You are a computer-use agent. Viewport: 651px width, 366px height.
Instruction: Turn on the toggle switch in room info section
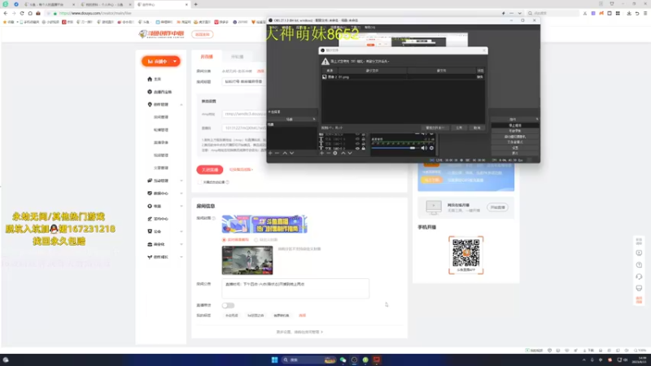click(228, 306)
